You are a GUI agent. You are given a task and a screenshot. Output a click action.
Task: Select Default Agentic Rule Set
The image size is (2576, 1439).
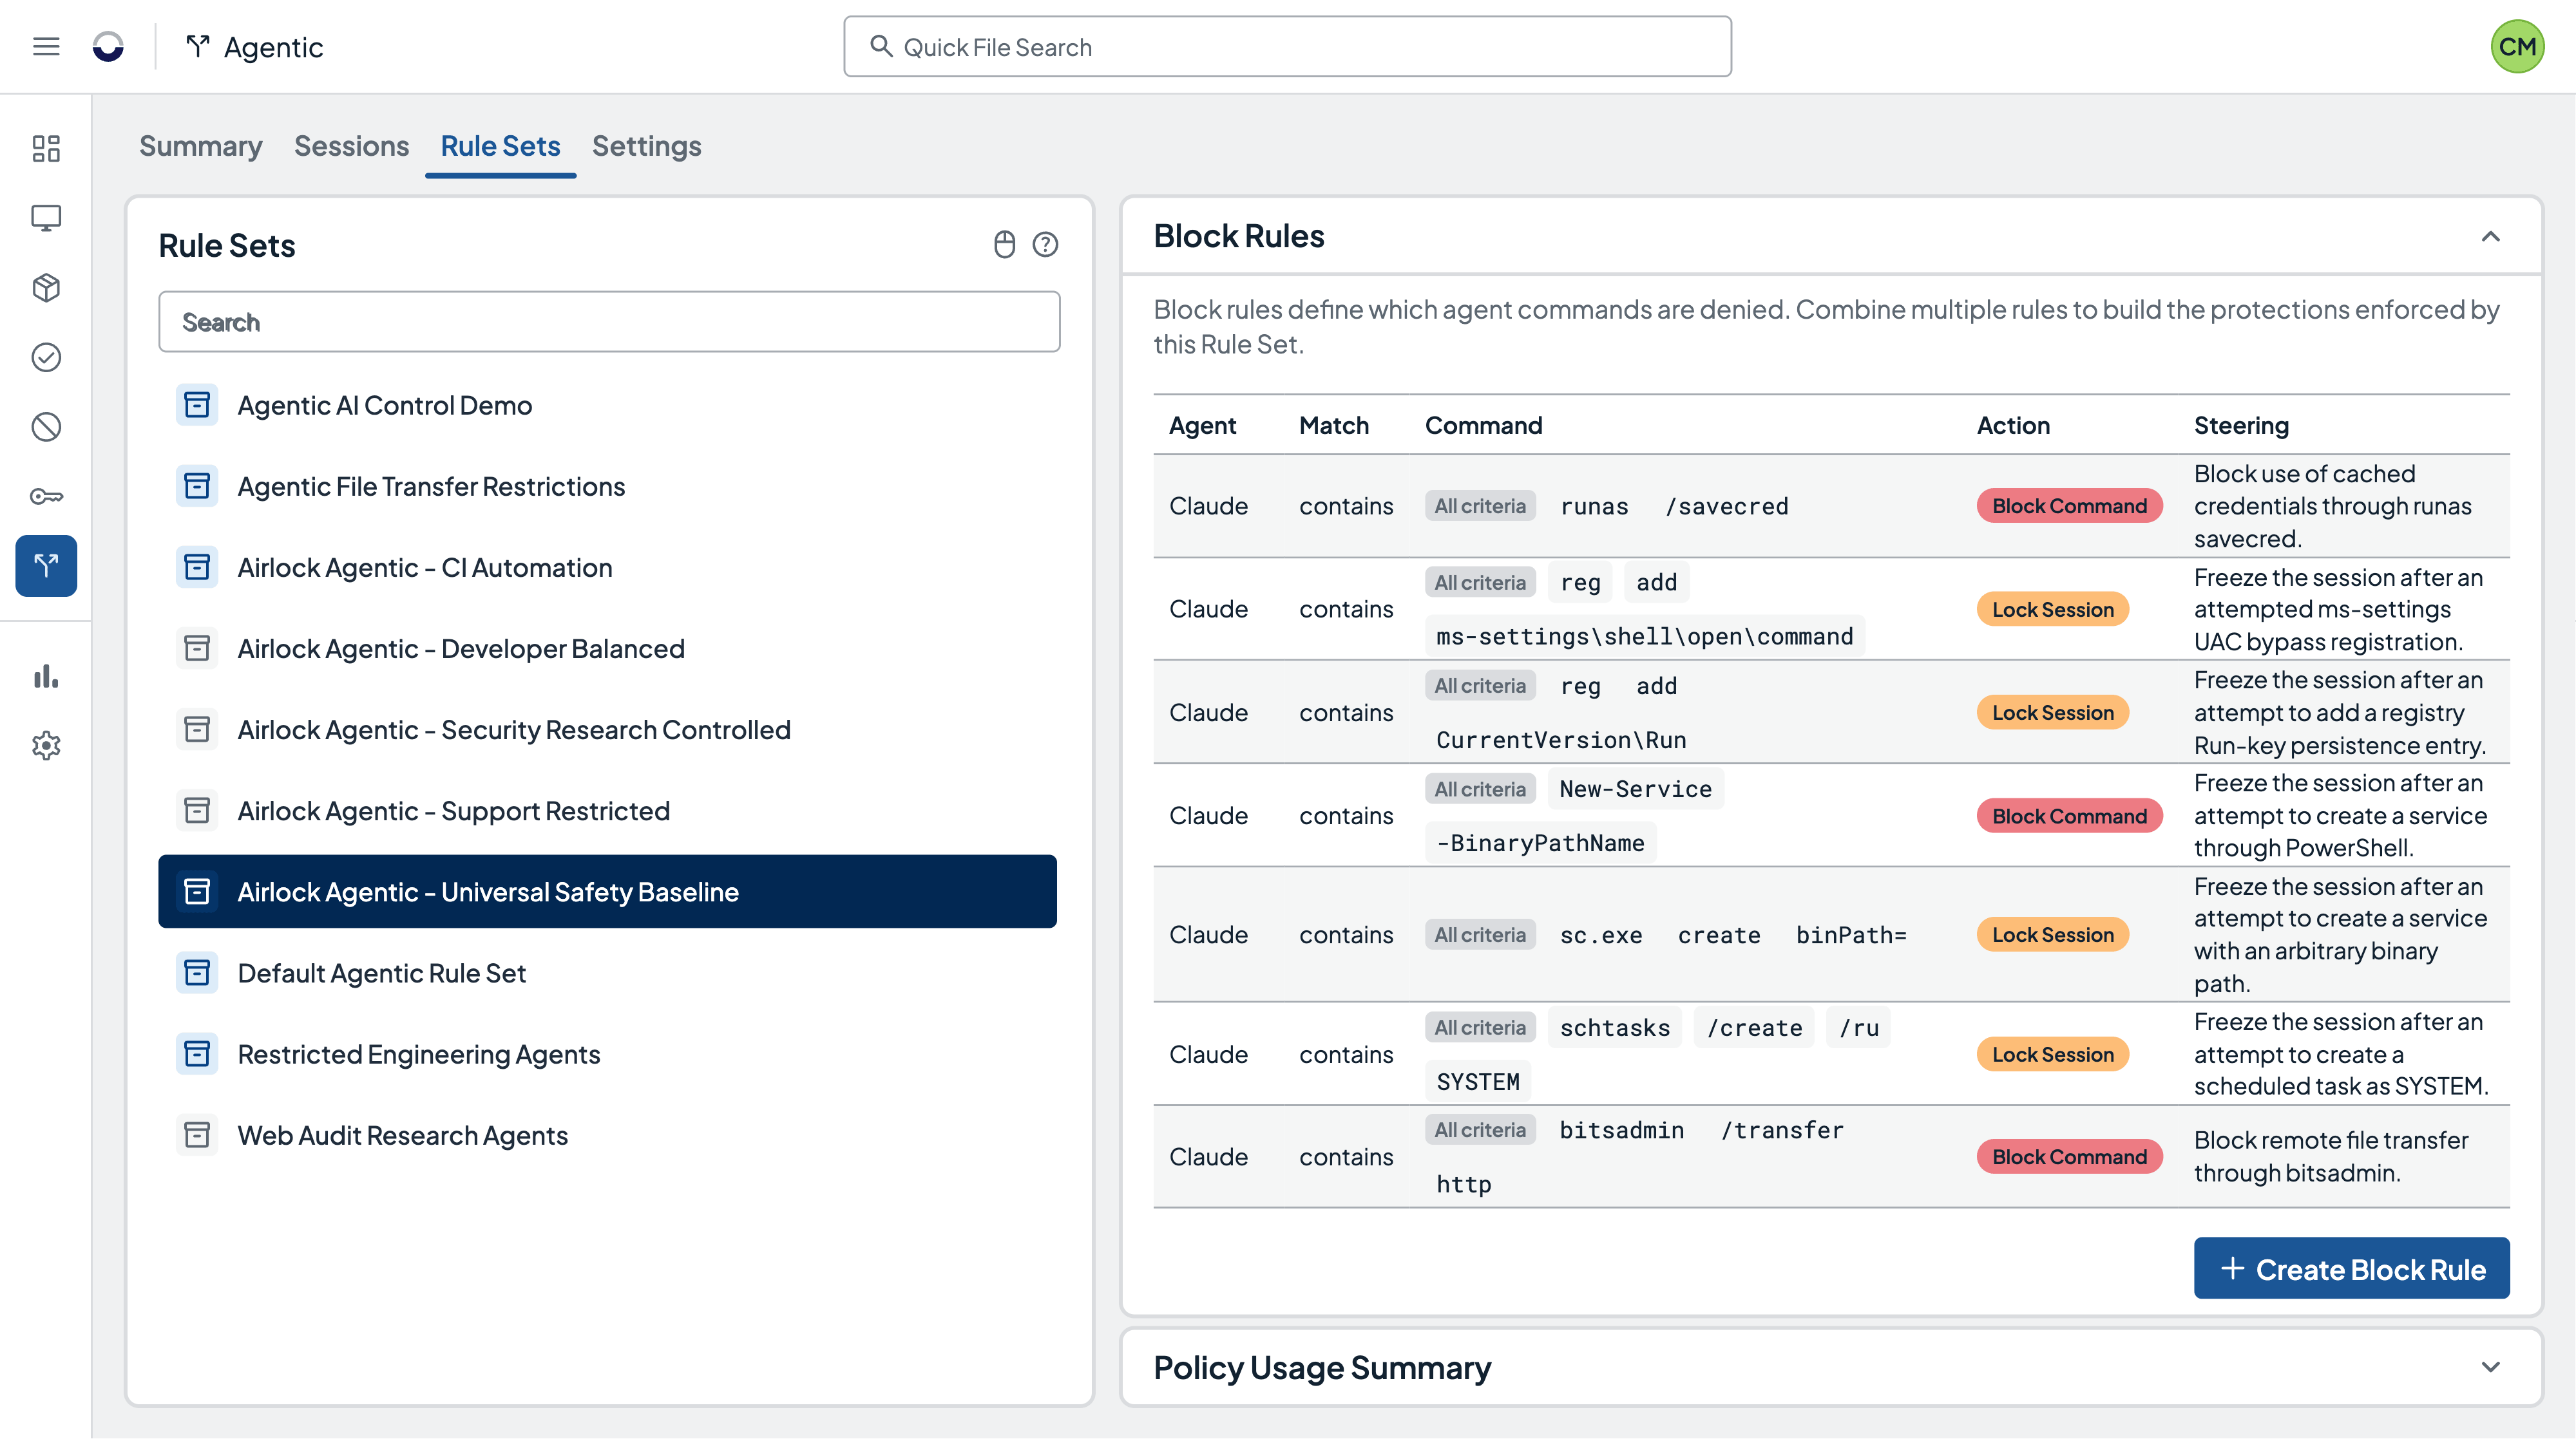[x=607, y=972]
